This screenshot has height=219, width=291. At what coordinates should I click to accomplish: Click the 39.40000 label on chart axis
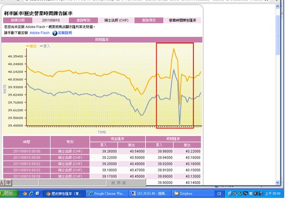click(15, 125)
